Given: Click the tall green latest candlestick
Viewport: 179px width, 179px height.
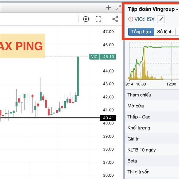Looking at the screenshot, I should click(78, 76).
